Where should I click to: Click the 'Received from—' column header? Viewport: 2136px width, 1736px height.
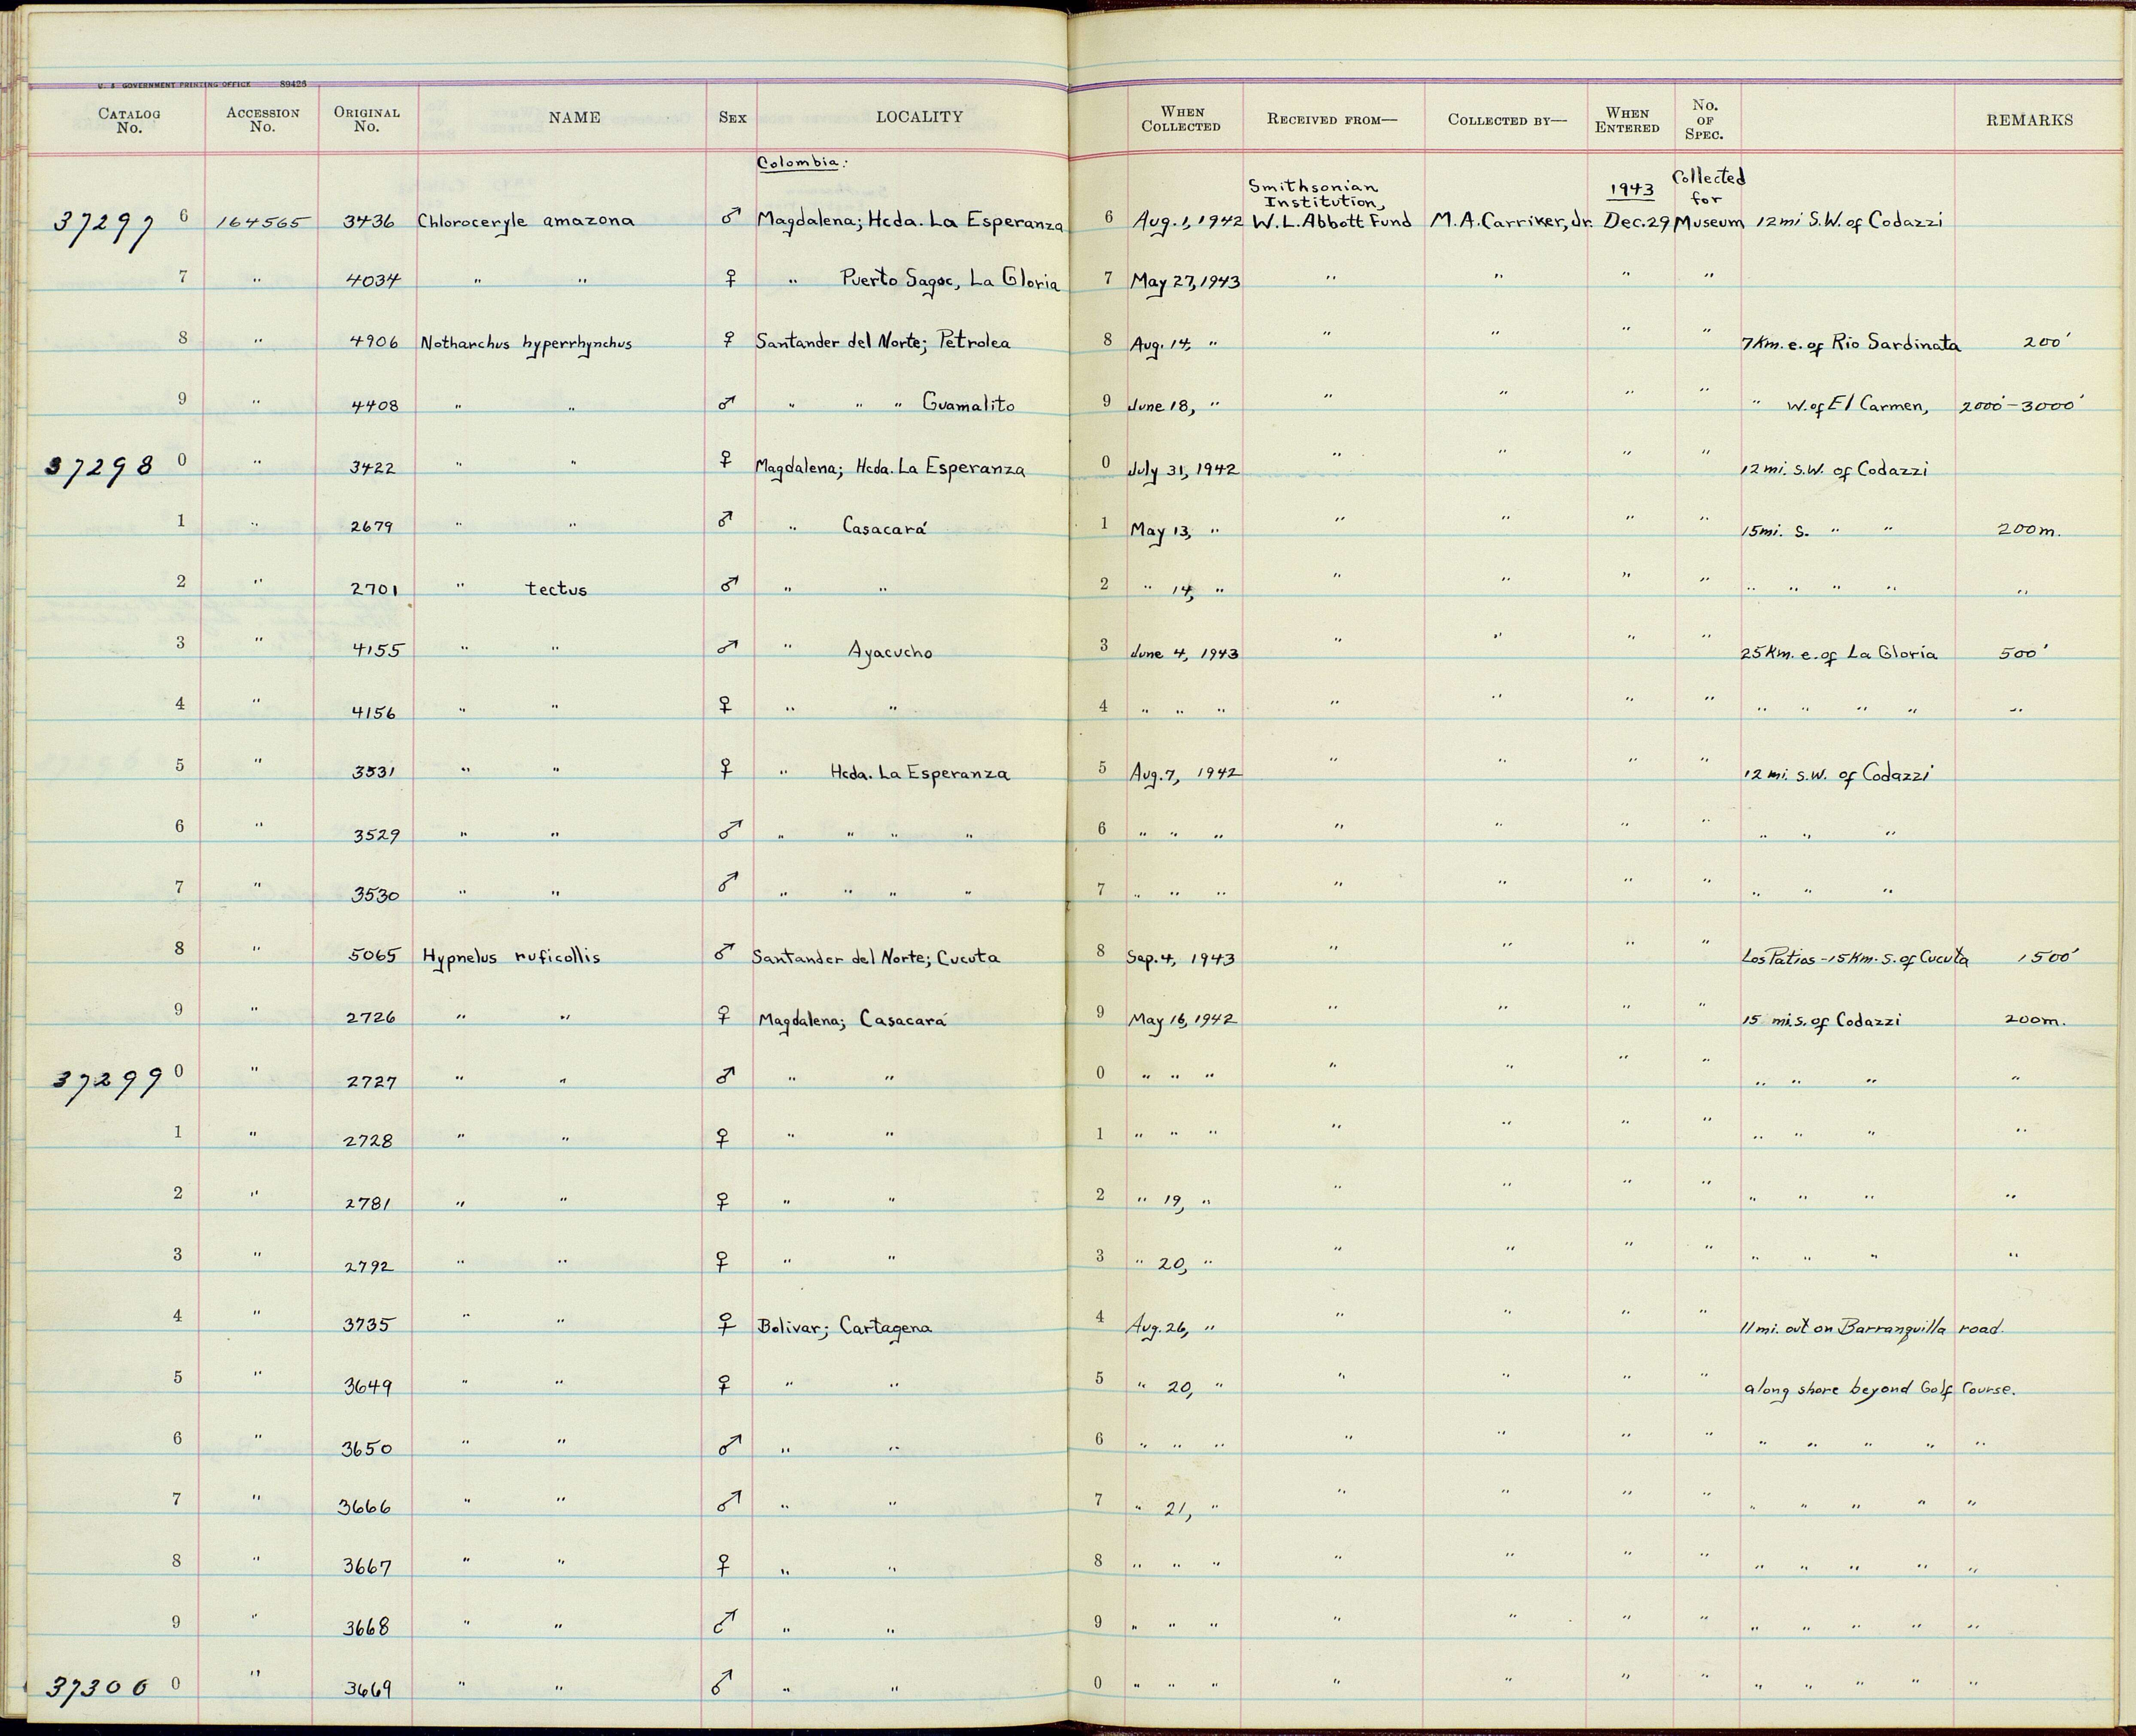1331,119
